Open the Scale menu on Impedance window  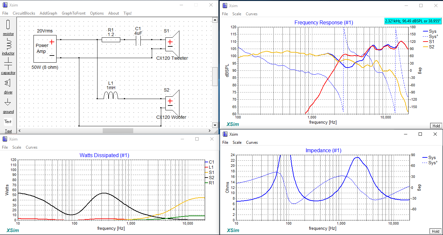pyautogui.click(x=237, y=142)
